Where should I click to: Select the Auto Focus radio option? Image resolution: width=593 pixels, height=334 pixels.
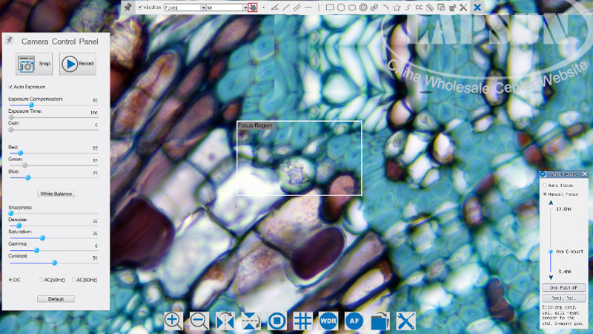[546, 185]
